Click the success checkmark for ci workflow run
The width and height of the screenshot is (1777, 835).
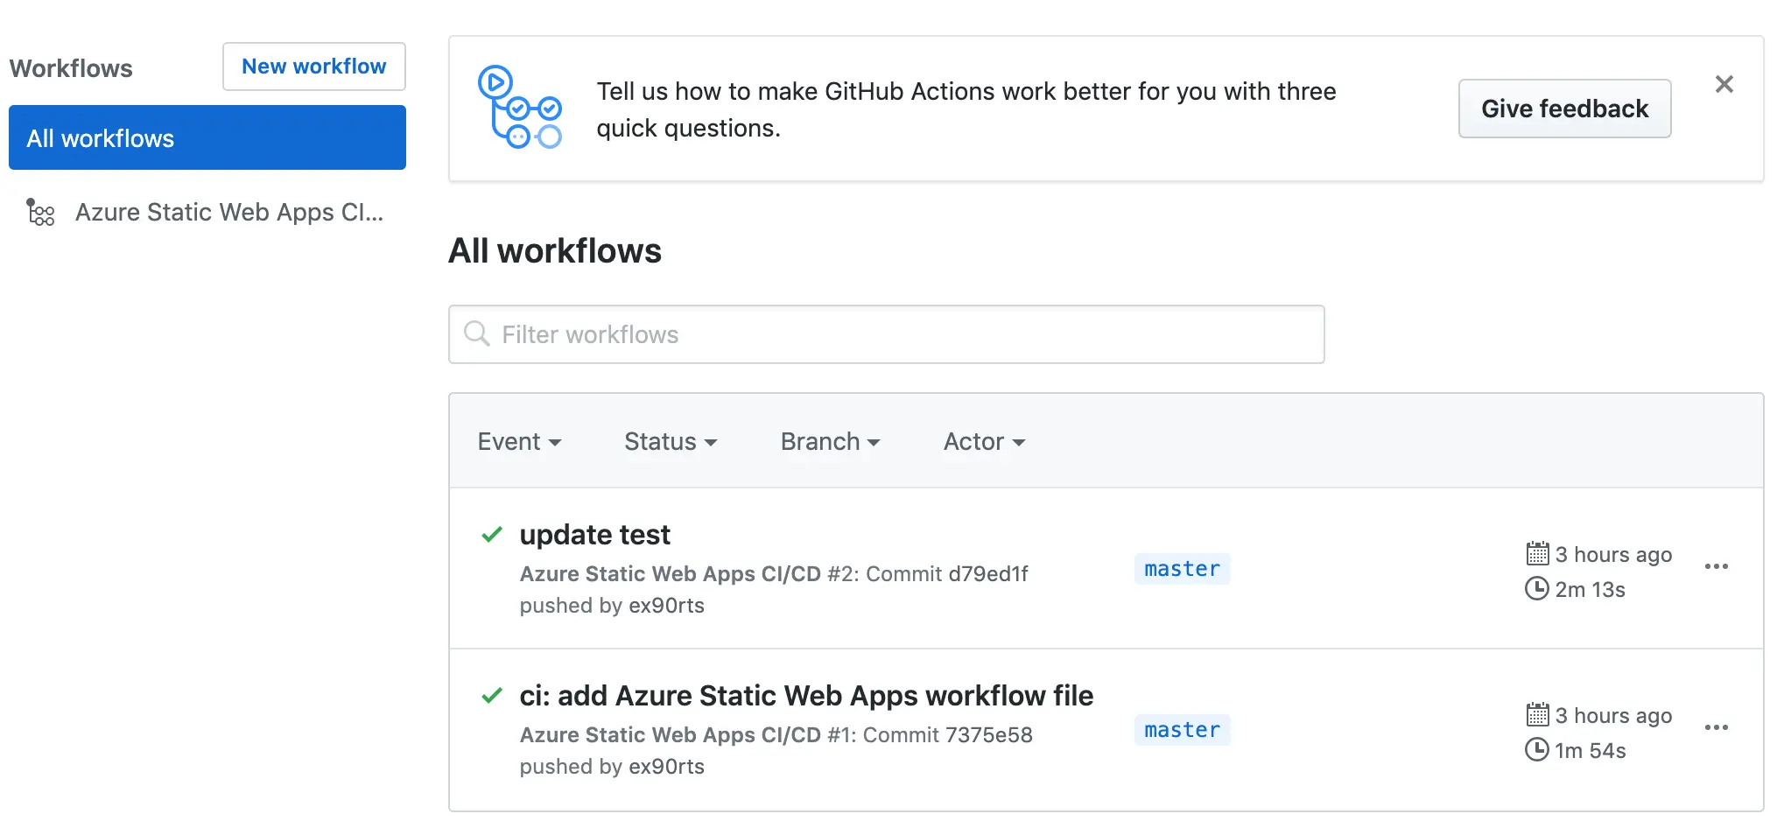(492, 696)
